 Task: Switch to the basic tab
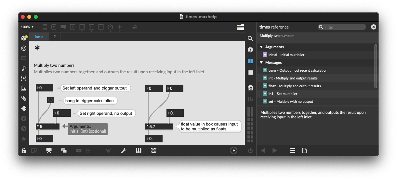tap(39, 37)
